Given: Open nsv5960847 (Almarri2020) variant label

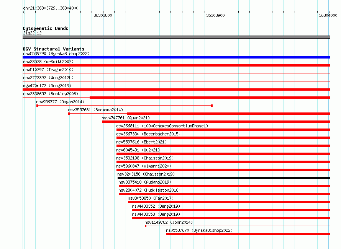Looking at the screenshot, I should coord(144,166).
